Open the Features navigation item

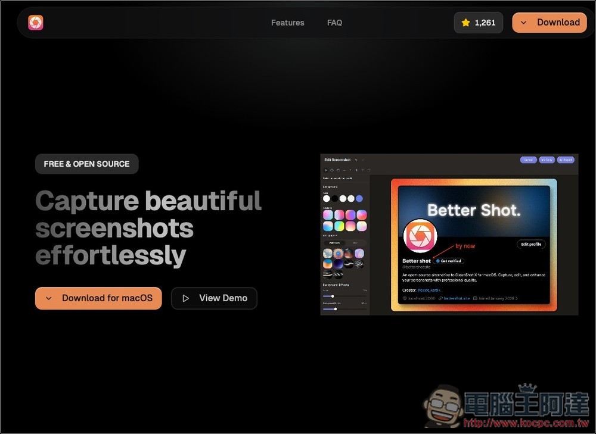287,23
